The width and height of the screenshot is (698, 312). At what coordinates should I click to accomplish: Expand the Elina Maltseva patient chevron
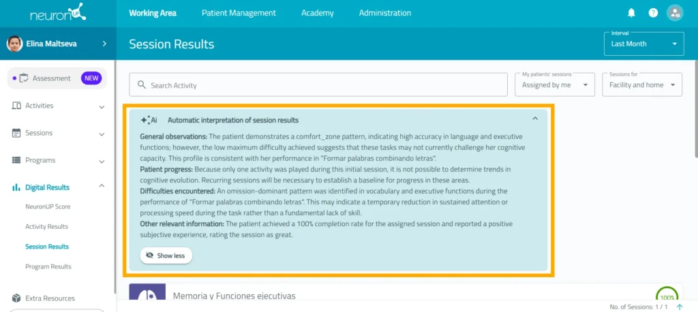point(104,44)
